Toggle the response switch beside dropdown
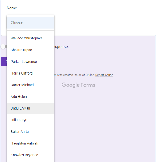Screen dimensions: 156x162 pyautogui.click(x=4, y=46)
